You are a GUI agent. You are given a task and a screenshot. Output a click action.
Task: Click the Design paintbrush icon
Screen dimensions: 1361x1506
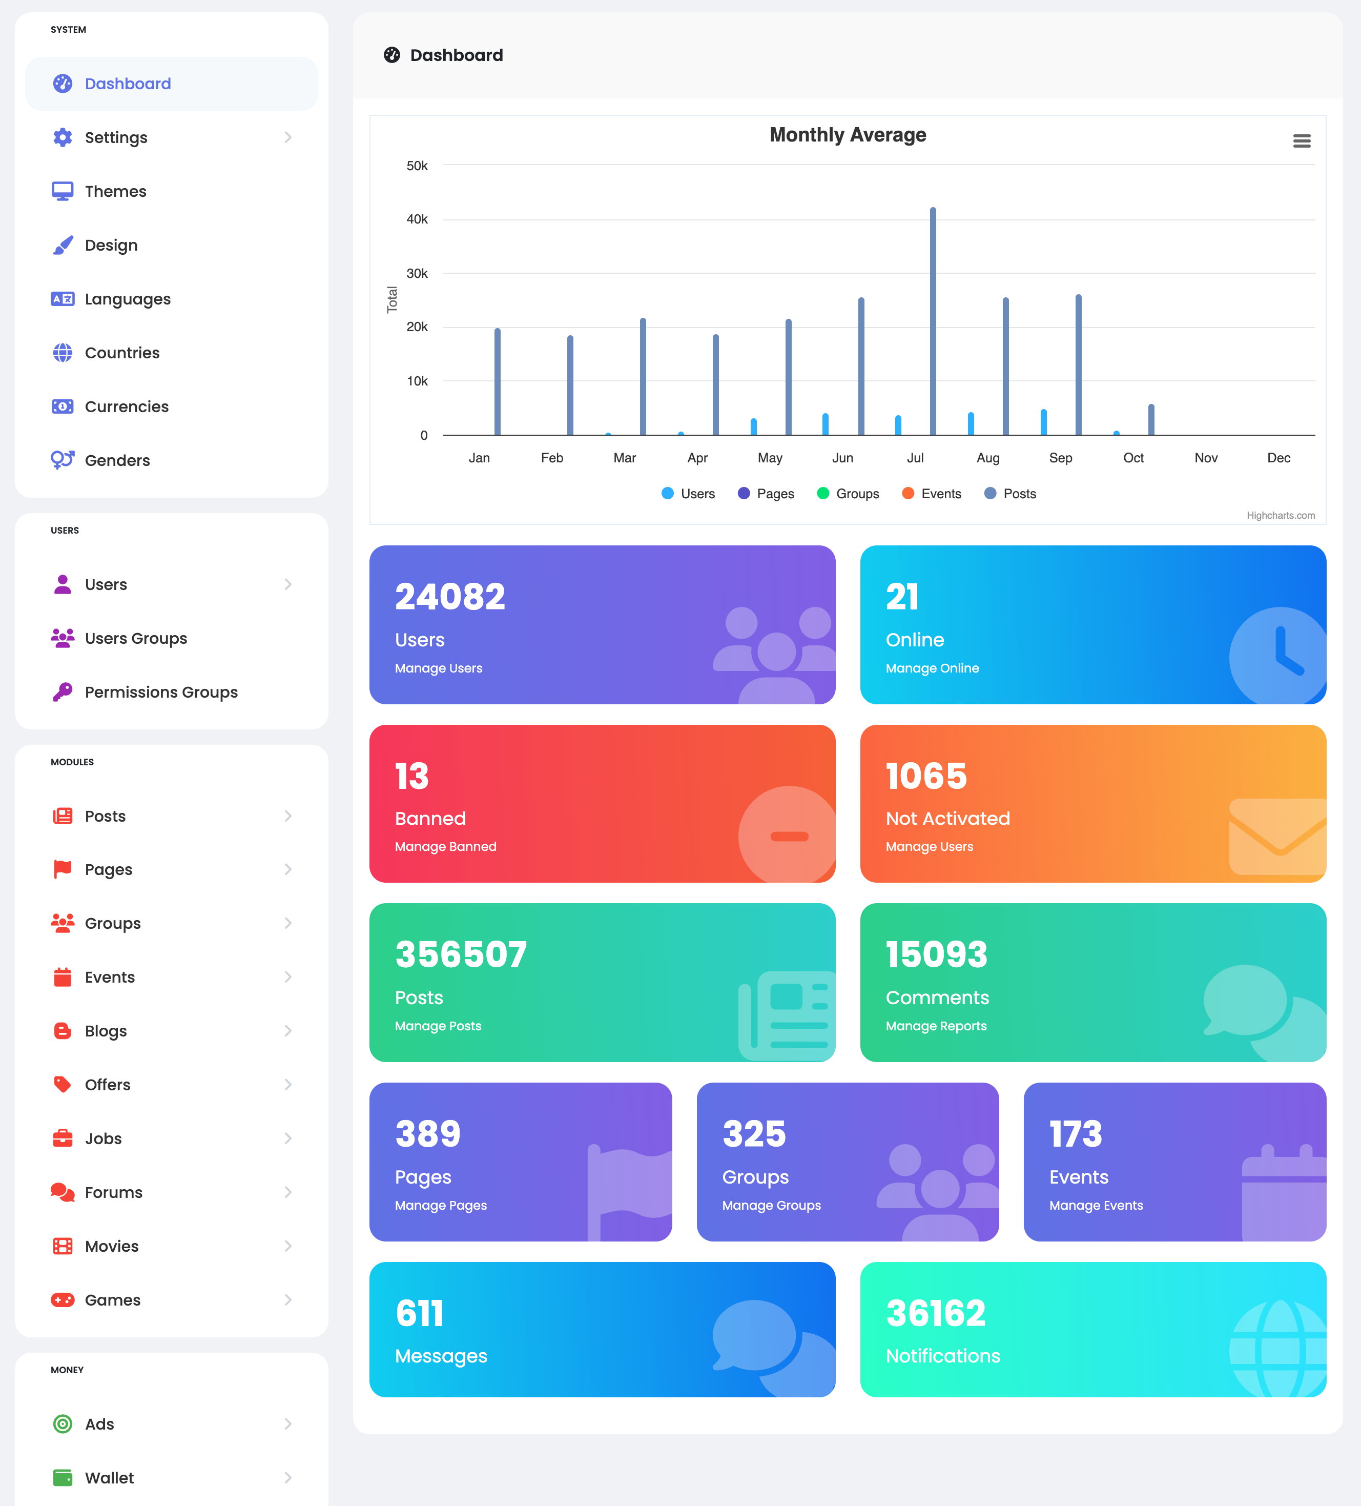pos(63,245)
